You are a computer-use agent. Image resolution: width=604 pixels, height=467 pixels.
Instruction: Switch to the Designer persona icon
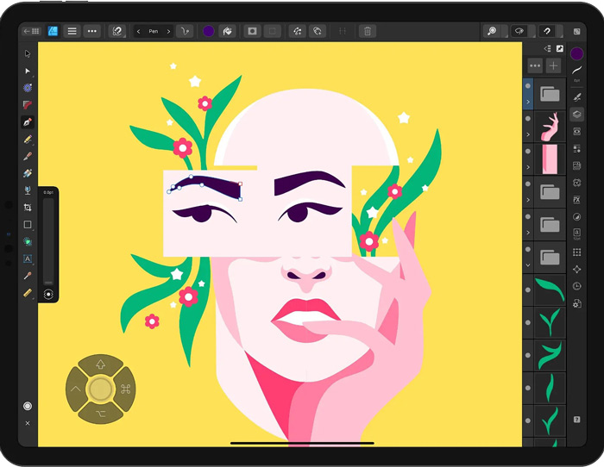(x=53, y=31)
